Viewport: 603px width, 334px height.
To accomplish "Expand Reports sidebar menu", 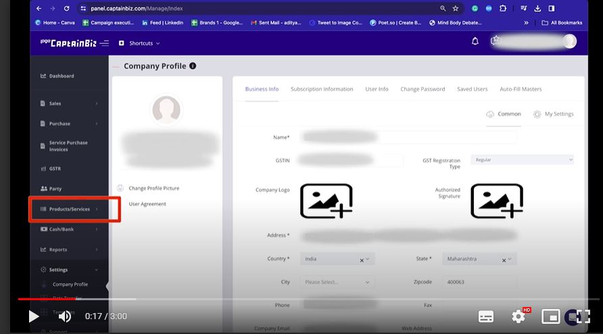I will click(x=69, y=249).
